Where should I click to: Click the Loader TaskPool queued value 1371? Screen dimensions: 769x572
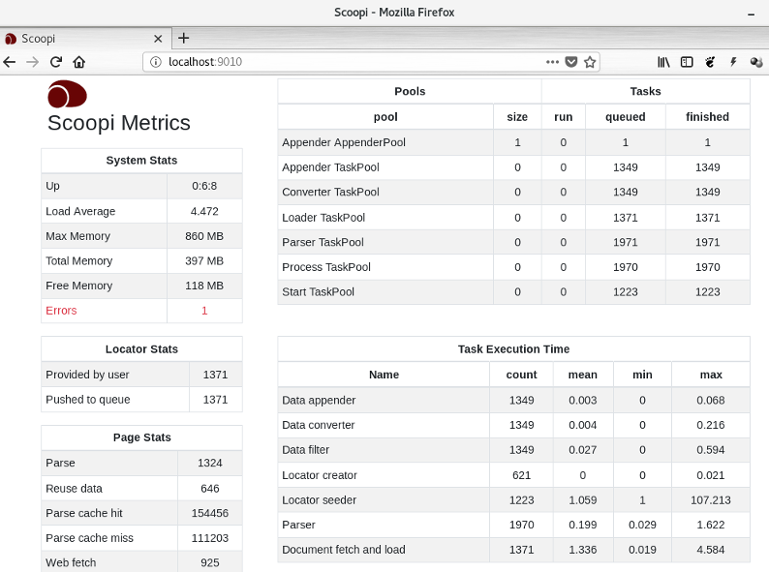click(626, 218)
